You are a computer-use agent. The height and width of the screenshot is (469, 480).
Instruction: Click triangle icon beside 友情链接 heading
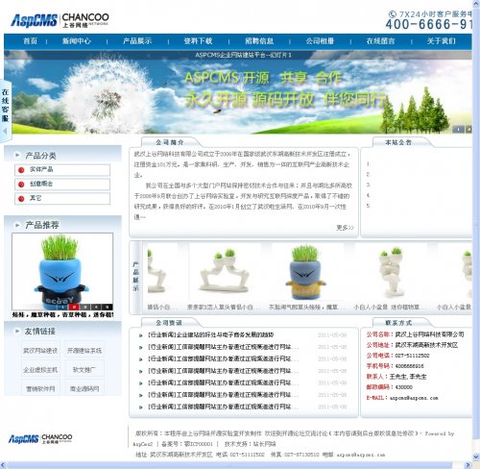(17, 331)
